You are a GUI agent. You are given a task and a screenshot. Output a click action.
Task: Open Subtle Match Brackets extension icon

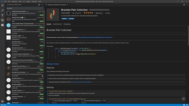[9, 13]
